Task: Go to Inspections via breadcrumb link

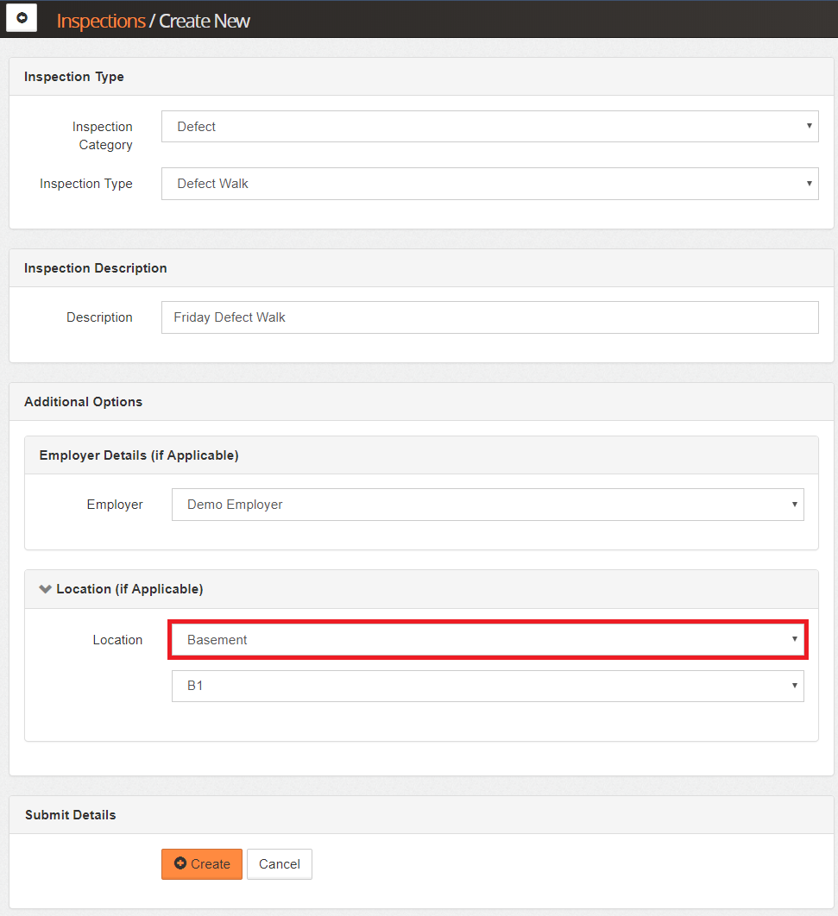Action: point(100,21)
